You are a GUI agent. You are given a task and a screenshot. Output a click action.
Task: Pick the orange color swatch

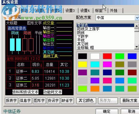[x=95, y=89]
